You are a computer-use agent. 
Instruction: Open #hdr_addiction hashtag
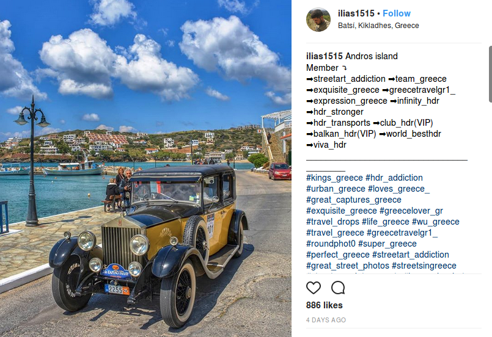pos(394,178)
